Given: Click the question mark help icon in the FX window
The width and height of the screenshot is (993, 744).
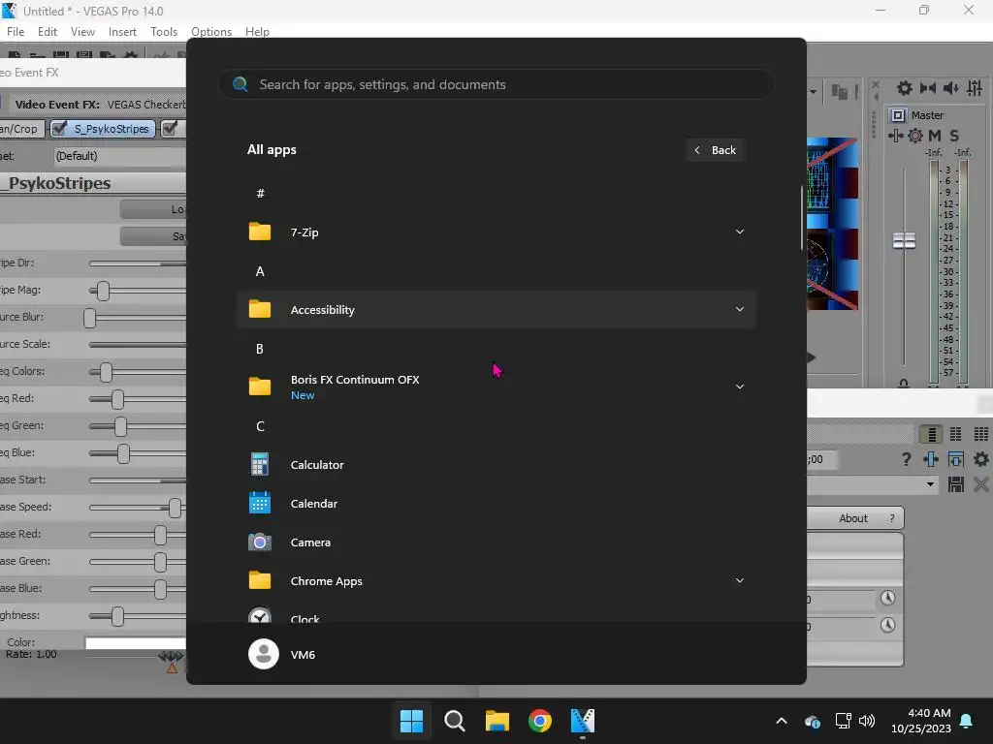Looking at the screenshot, I should pyautogui.click(x=907, y=459).
